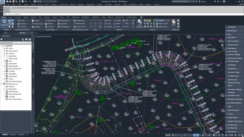Toggle Snap Mode in status menu
This screenshot has width=244, height=137.
point(231,37)
